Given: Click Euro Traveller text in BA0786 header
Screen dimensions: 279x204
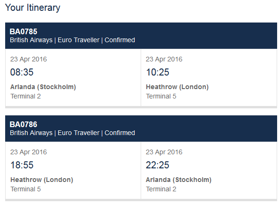Looking at the screenshot, I should point(78,133).
